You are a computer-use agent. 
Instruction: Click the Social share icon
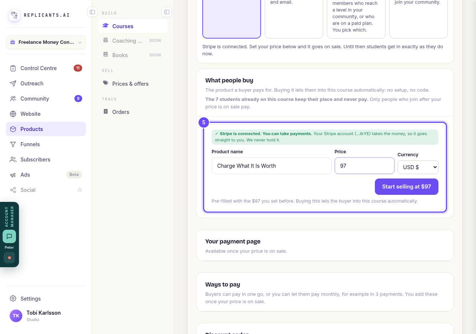pos(13,190)
